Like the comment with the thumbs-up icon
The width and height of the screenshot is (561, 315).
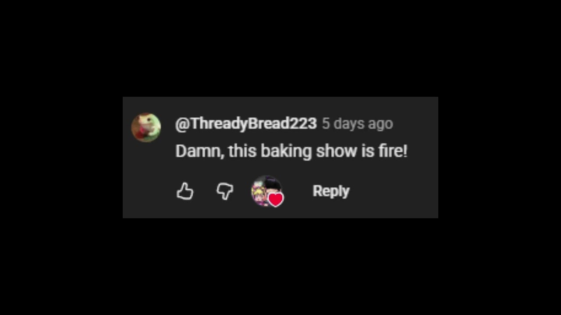click(x=185, y=191)
